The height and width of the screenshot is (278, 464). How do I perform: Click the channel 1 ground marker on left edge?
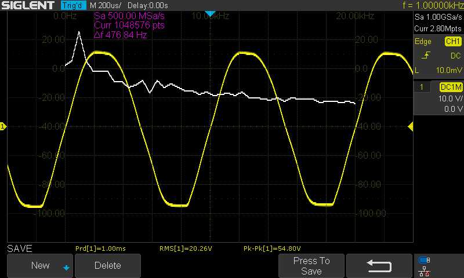pos(3,126)
